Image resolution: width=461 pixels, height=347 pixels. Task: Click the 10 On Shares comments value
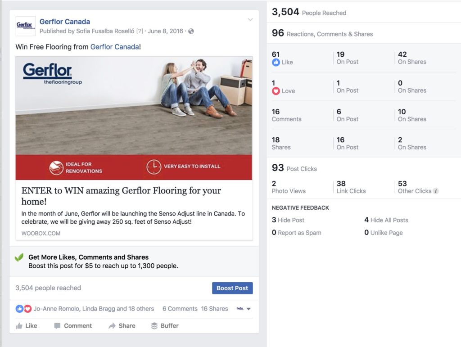[412, 115]
